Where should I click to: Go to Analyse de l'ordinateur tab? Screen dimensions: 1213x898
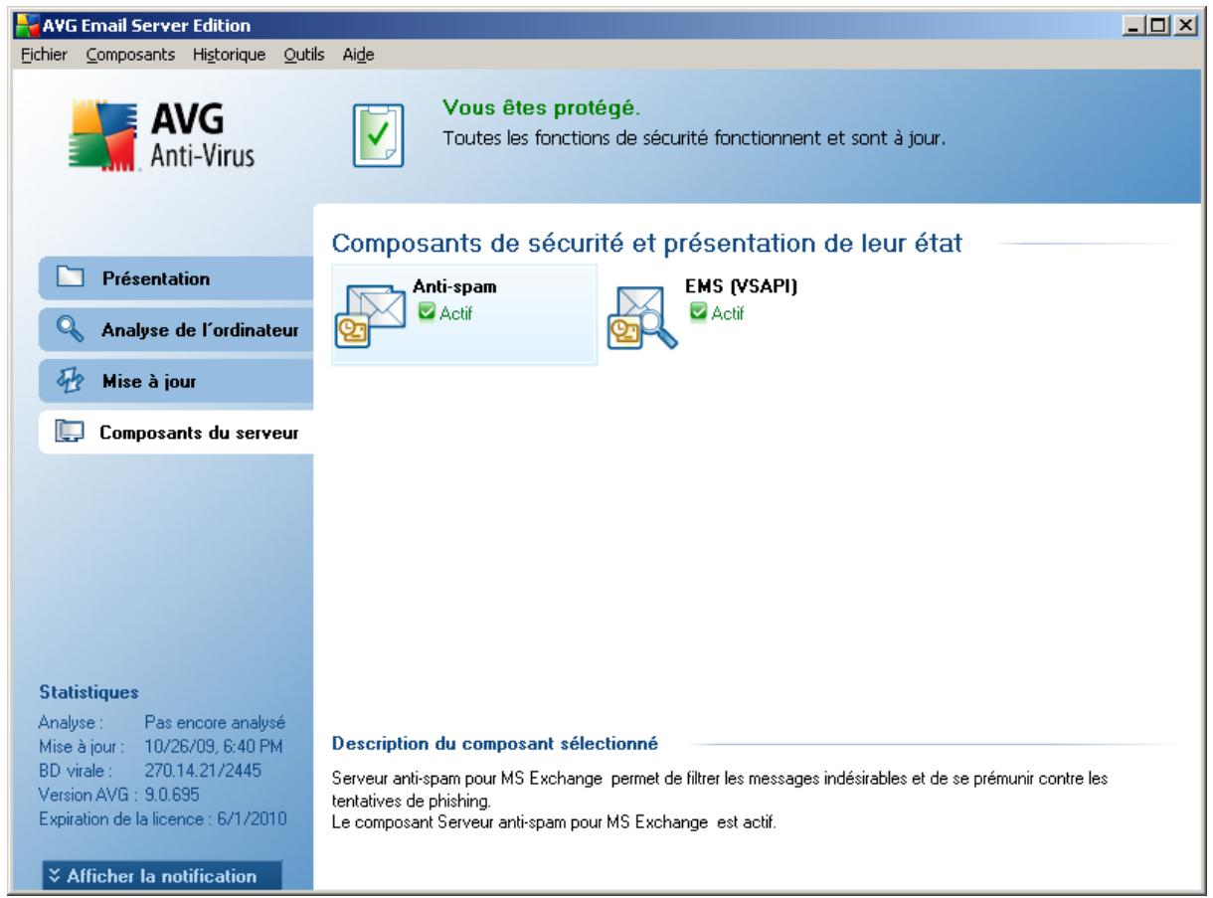[176, 331]
